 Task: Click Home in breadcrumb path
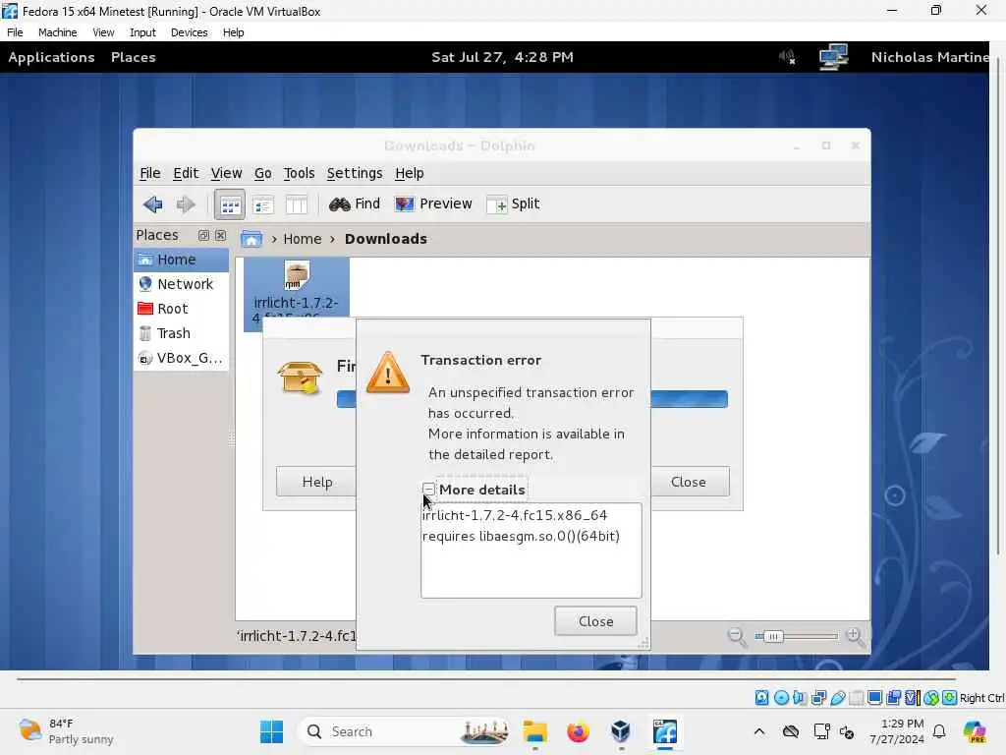click(x=303, y=239)
